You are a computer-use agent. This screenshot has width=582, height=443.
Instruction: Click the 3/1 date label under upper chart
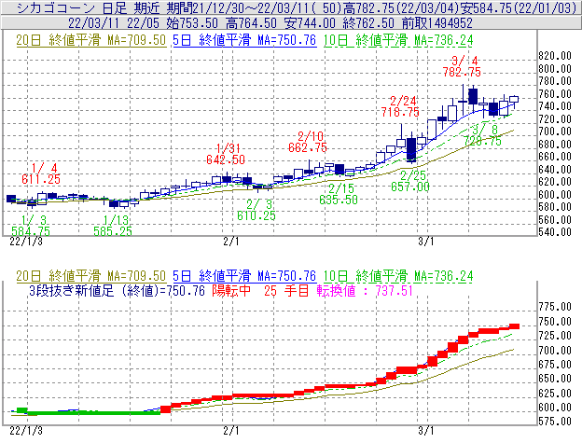coord(425,242)
